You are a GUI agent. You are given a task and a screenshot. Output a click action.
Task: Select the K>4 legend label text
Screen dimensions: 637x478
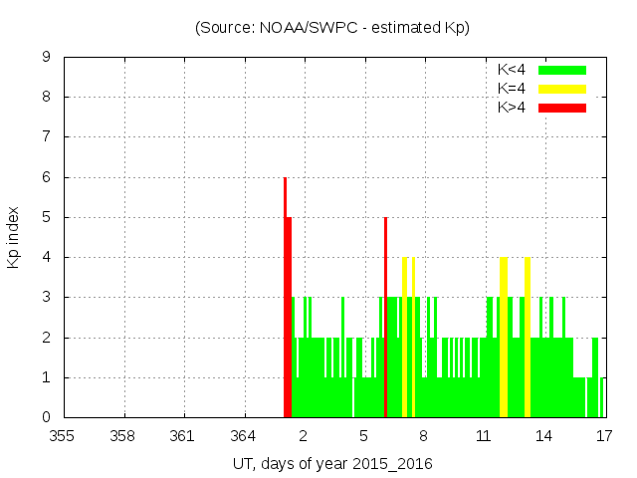pyautogui.click(x=512, y=107)
